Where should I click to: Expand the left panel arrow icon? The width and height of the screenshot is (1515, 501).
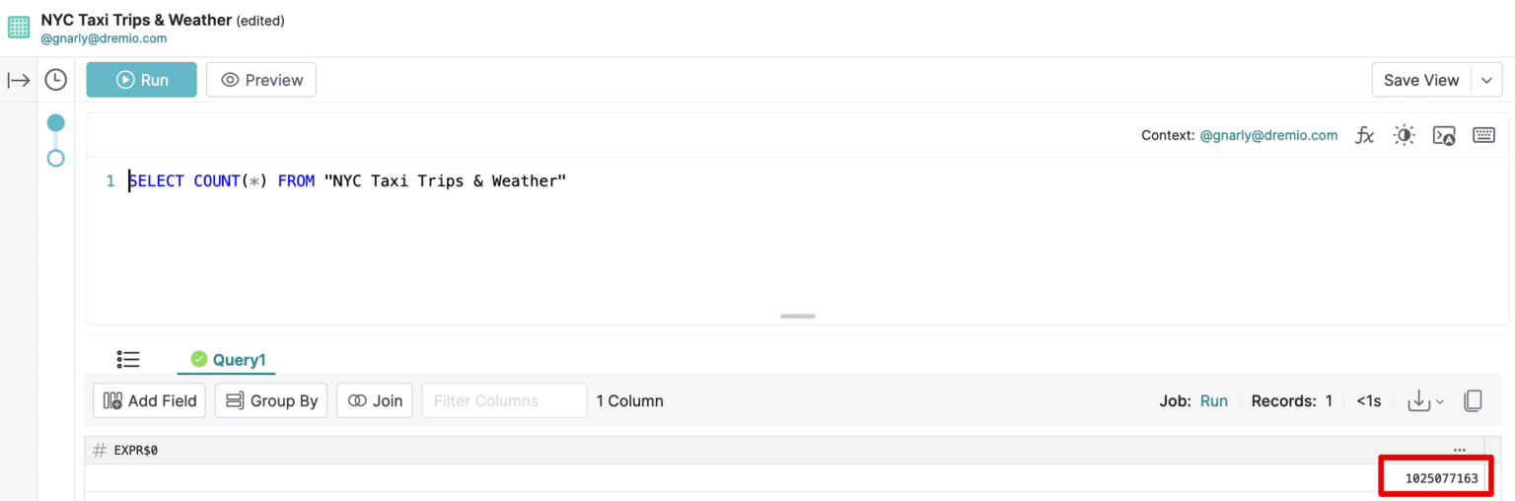[19, 80]
